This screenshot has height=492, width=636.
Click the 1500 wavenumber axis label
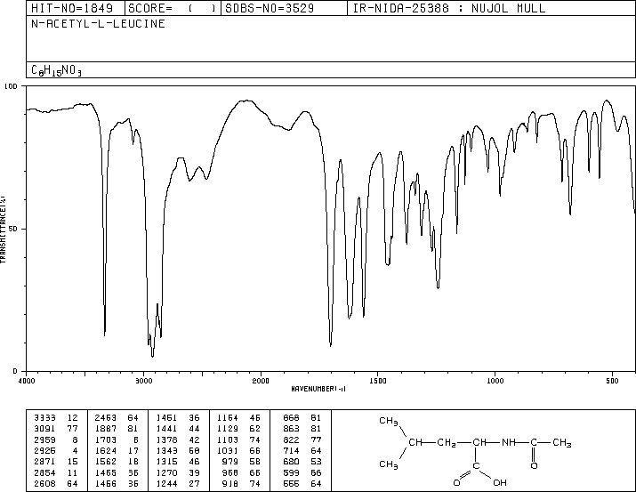coord(378,381)
